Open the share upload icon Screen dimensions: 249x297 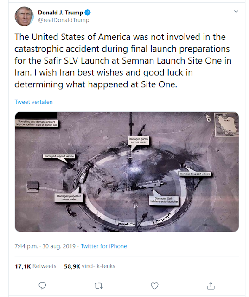click(211, 286)
